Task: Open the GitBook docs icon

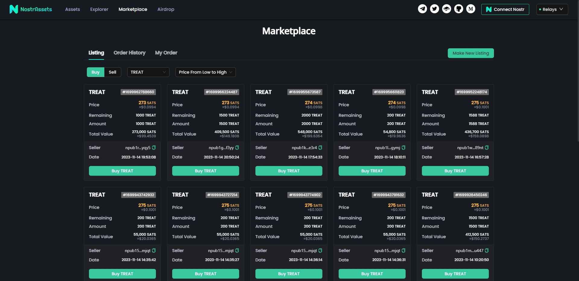Action: click(446, 9)
